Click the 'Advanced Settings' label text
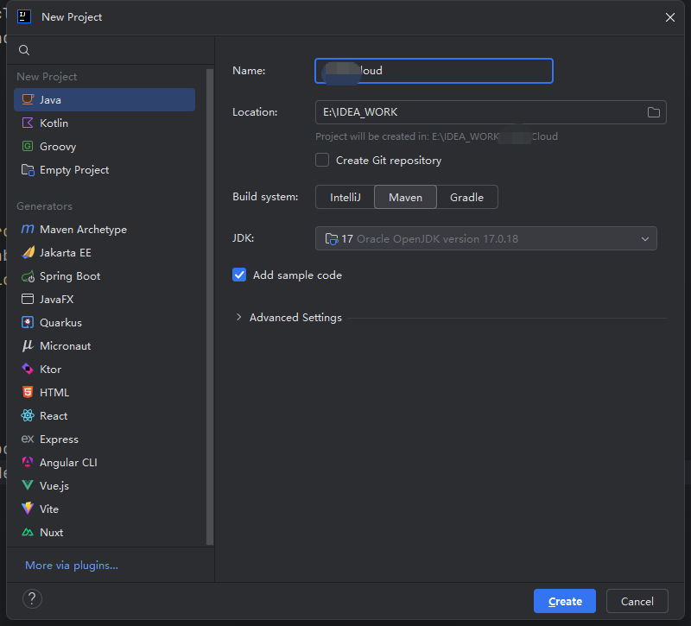This screenshot has height=626, width=691. click(x=295, y=317)
